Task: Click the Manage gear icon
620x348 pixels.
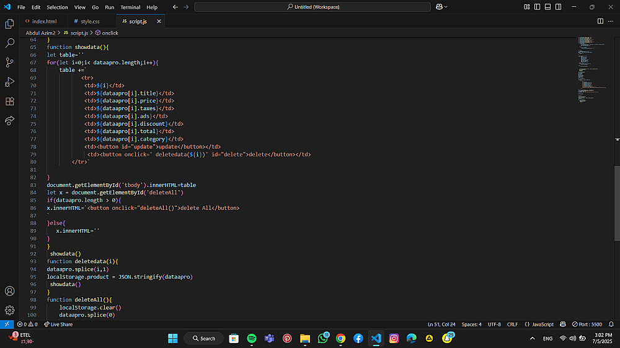Action: pos(10,310)
